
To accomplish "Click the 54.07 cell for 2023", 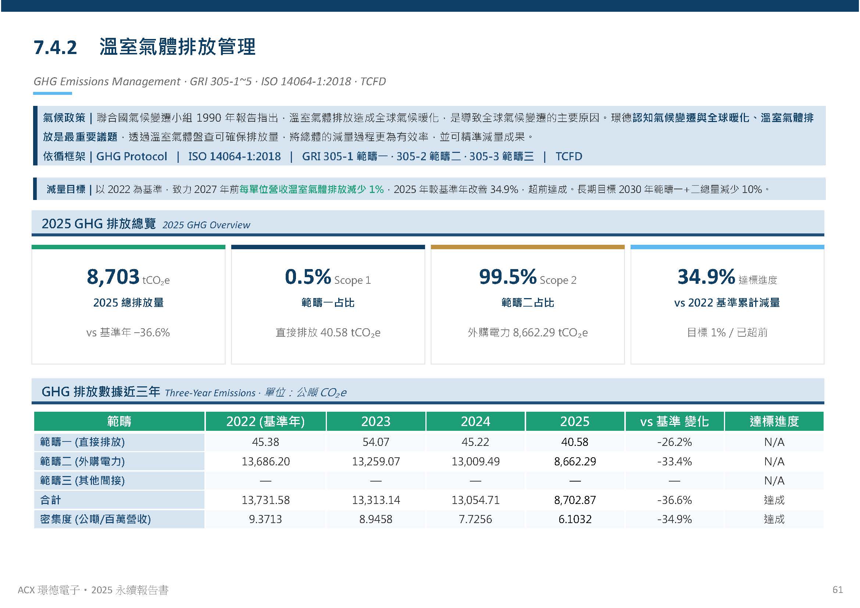I will click(376, 442).
